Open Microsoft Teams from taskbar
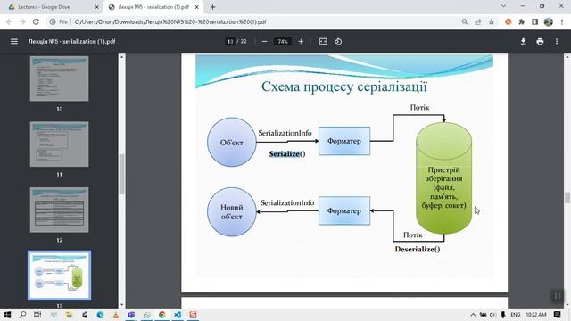This screenshot has width=571, height=321. pos(131,315)
